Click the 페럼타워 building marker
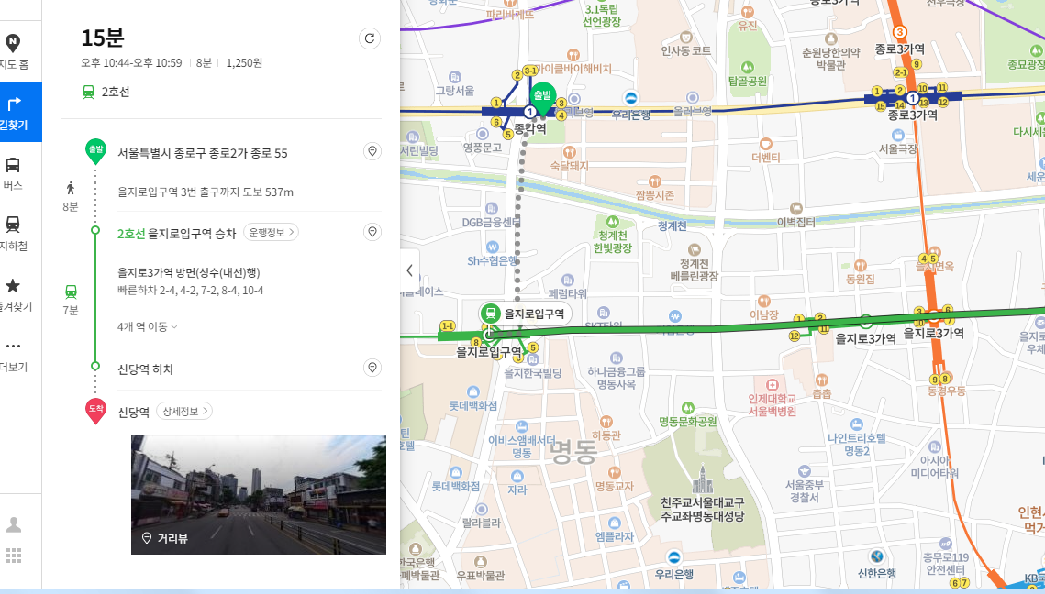 point(567,280)
